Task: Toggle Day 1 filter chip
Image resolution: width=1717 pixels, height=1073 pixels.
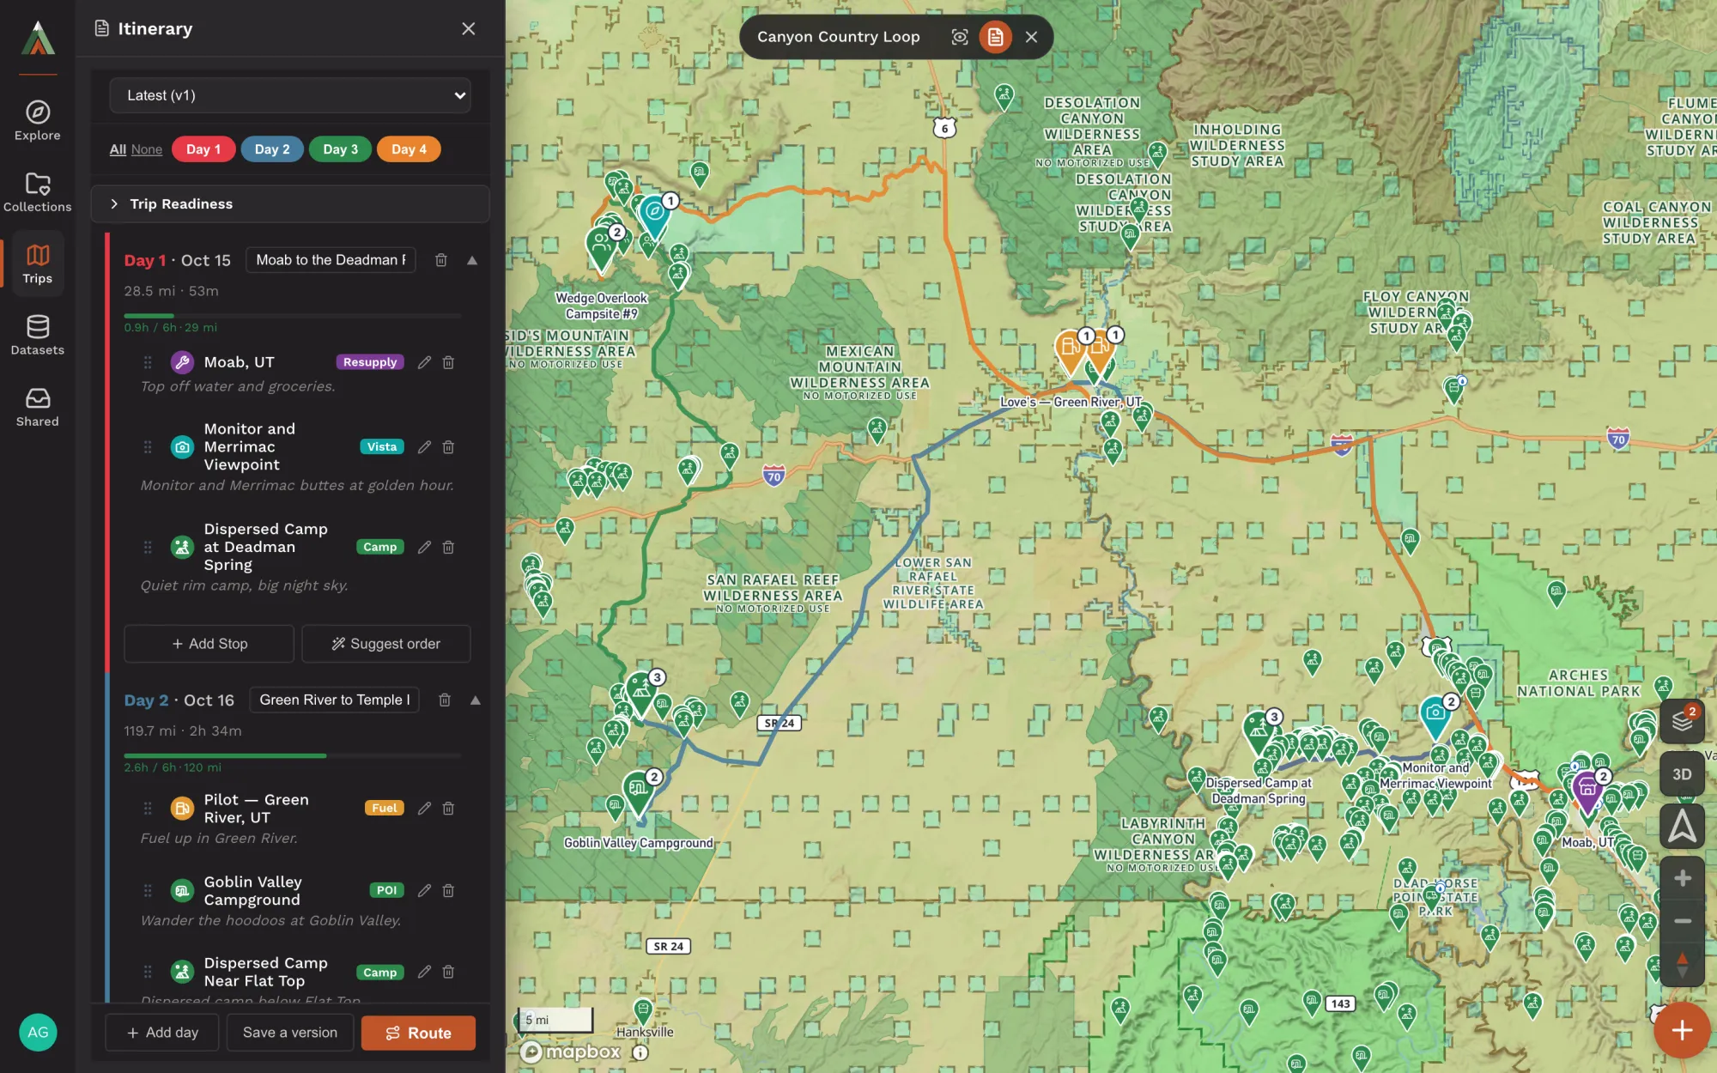Action: click(203, 149)
